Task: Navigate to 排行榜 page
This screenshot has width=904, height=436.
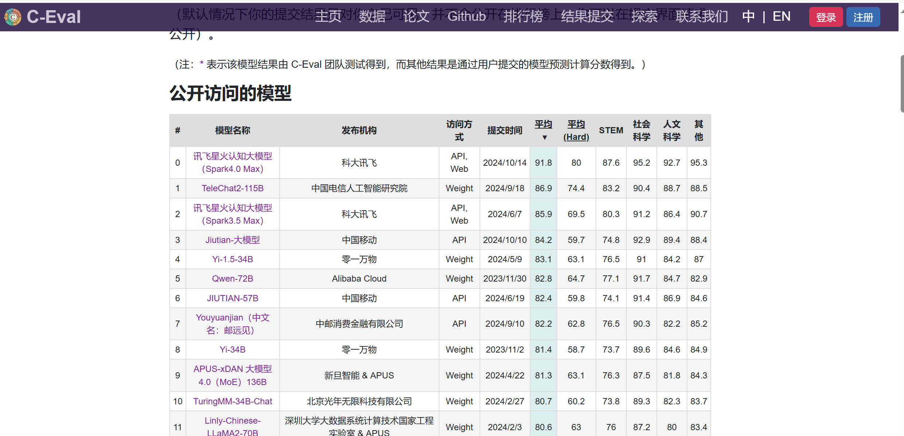Action: [x=523, y=16]
